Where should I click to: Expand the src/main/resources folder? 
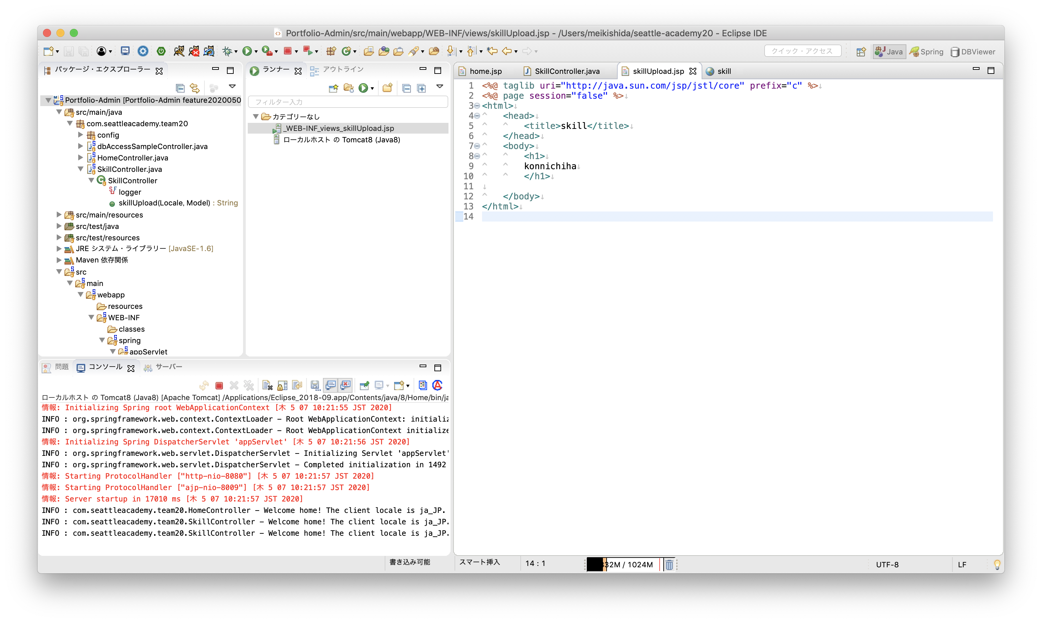pyautogui.click(x=59, y=214)
